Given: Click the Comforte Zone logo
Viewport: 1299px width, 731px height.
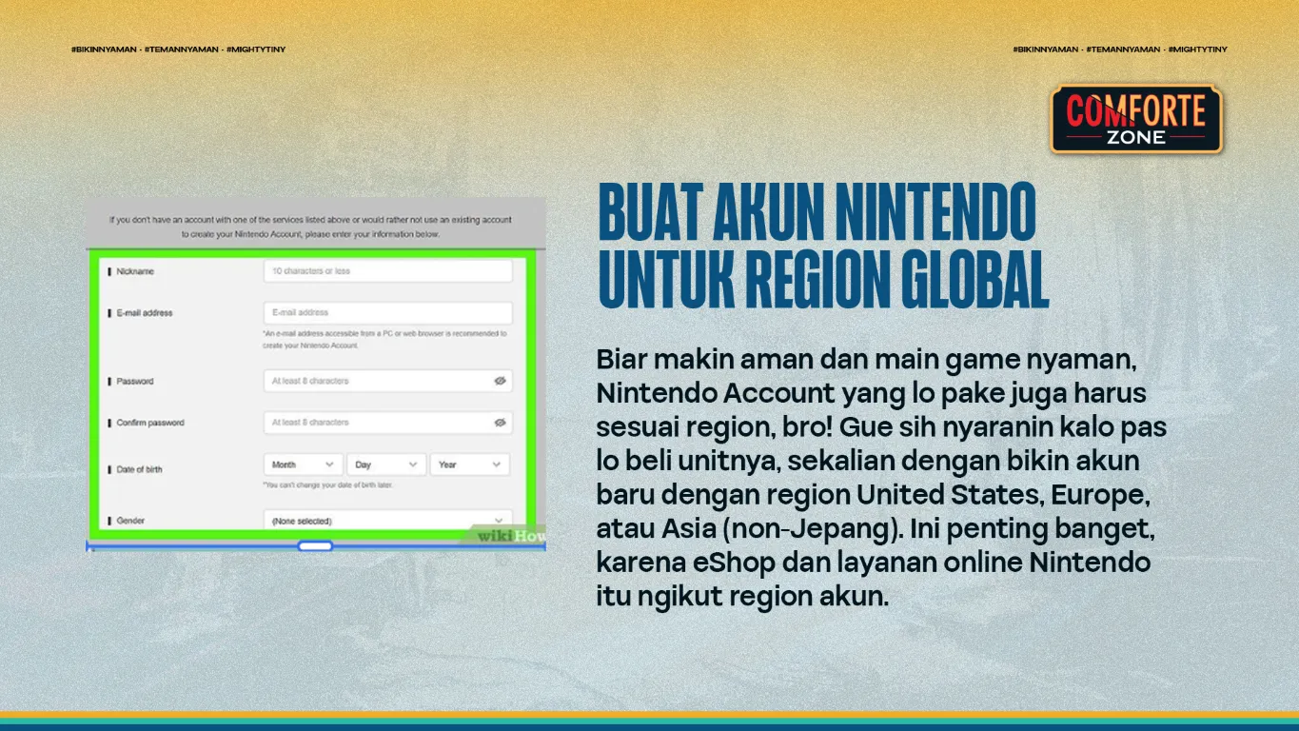Looking at the screenshot, I should [x=1136, y=120].
